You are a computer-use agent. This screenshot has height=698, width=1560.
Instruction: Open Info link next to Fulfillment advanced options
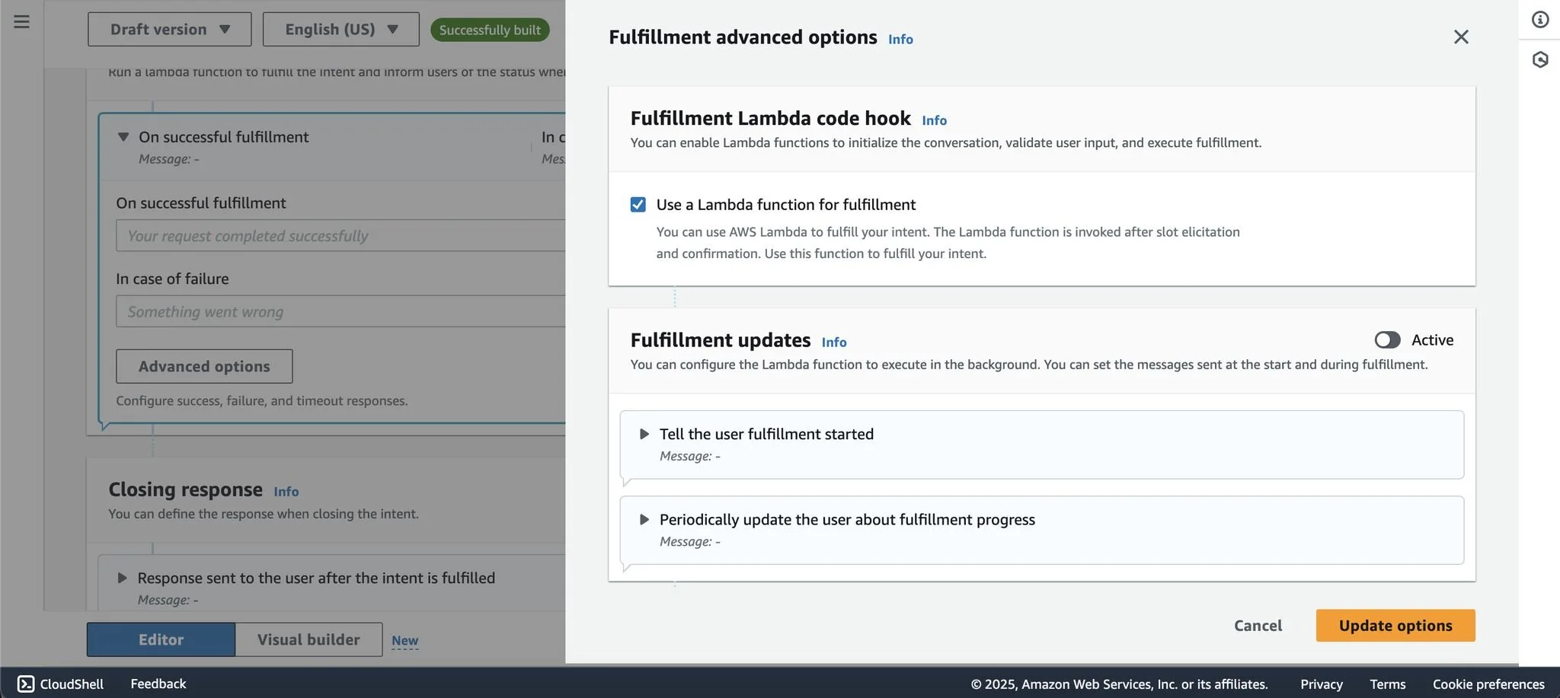tap(900, 39)
